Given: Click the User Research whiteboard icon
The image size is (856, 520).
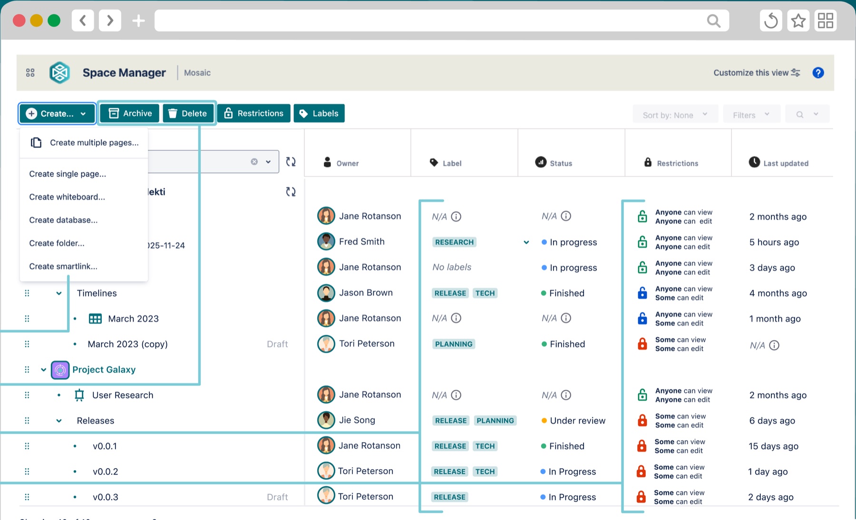Looking at the screenshot, I should [x=79, y=395].
